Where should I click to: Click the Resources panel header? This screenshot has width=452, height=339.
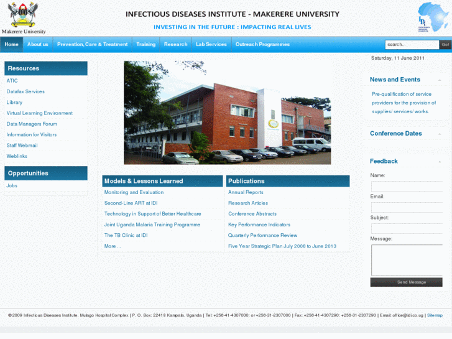(46, 68)
